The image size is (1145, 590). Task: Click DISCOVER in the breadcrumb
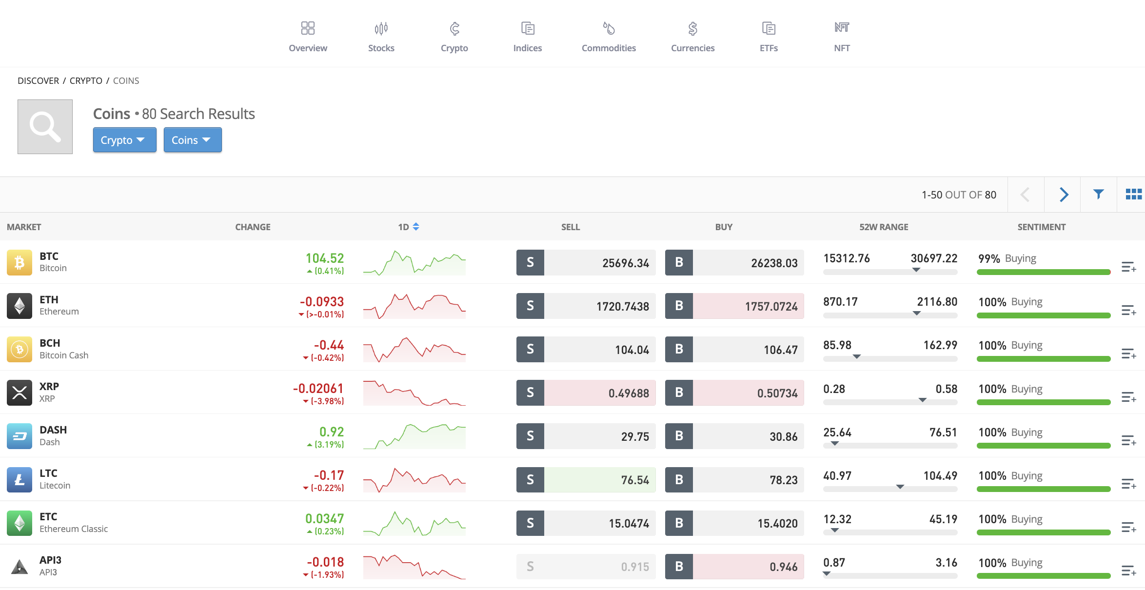point(38,80)
